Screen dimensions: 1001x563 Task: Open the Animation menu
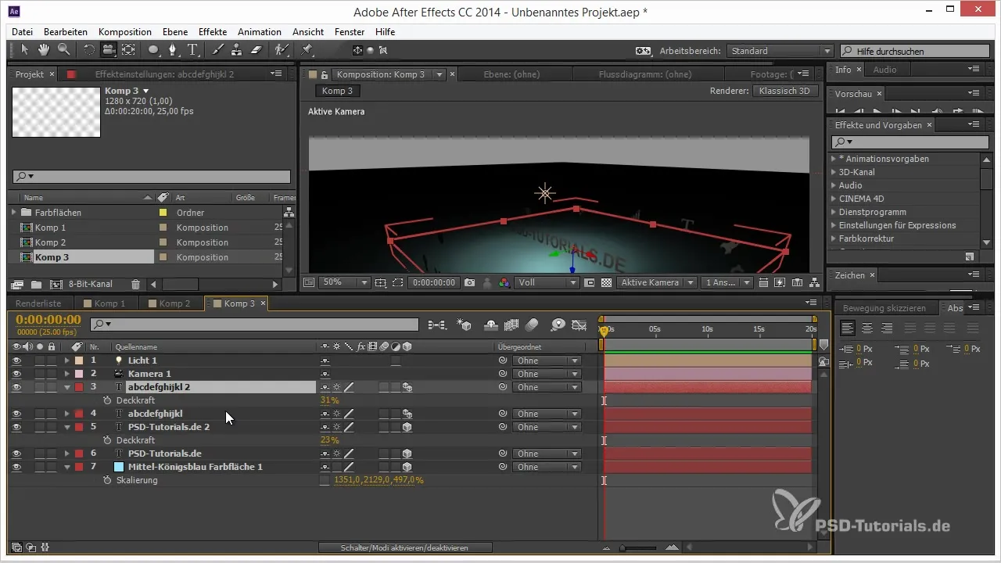(260, 32)
